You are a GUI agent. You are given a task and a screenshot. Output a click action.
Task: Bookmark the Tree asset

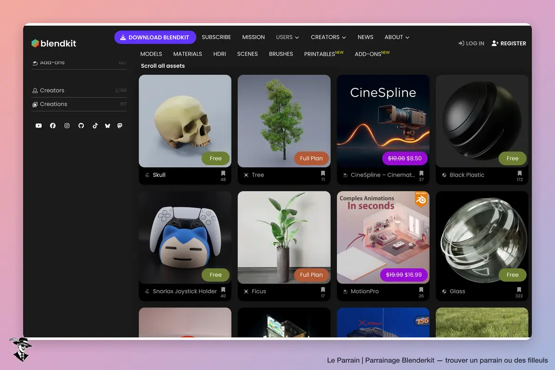click(323, 174)
